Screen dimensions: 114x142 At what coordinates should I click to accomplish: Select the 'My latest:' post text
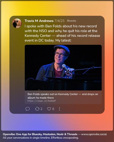[x=63, y=40]
